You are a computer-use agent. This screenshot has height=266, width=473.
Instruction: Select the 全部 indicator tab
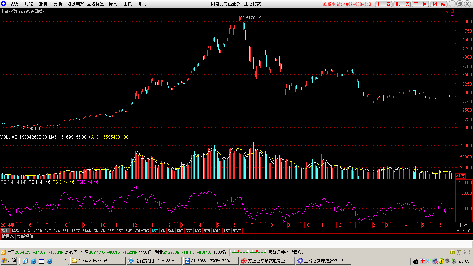pos(26,231)
